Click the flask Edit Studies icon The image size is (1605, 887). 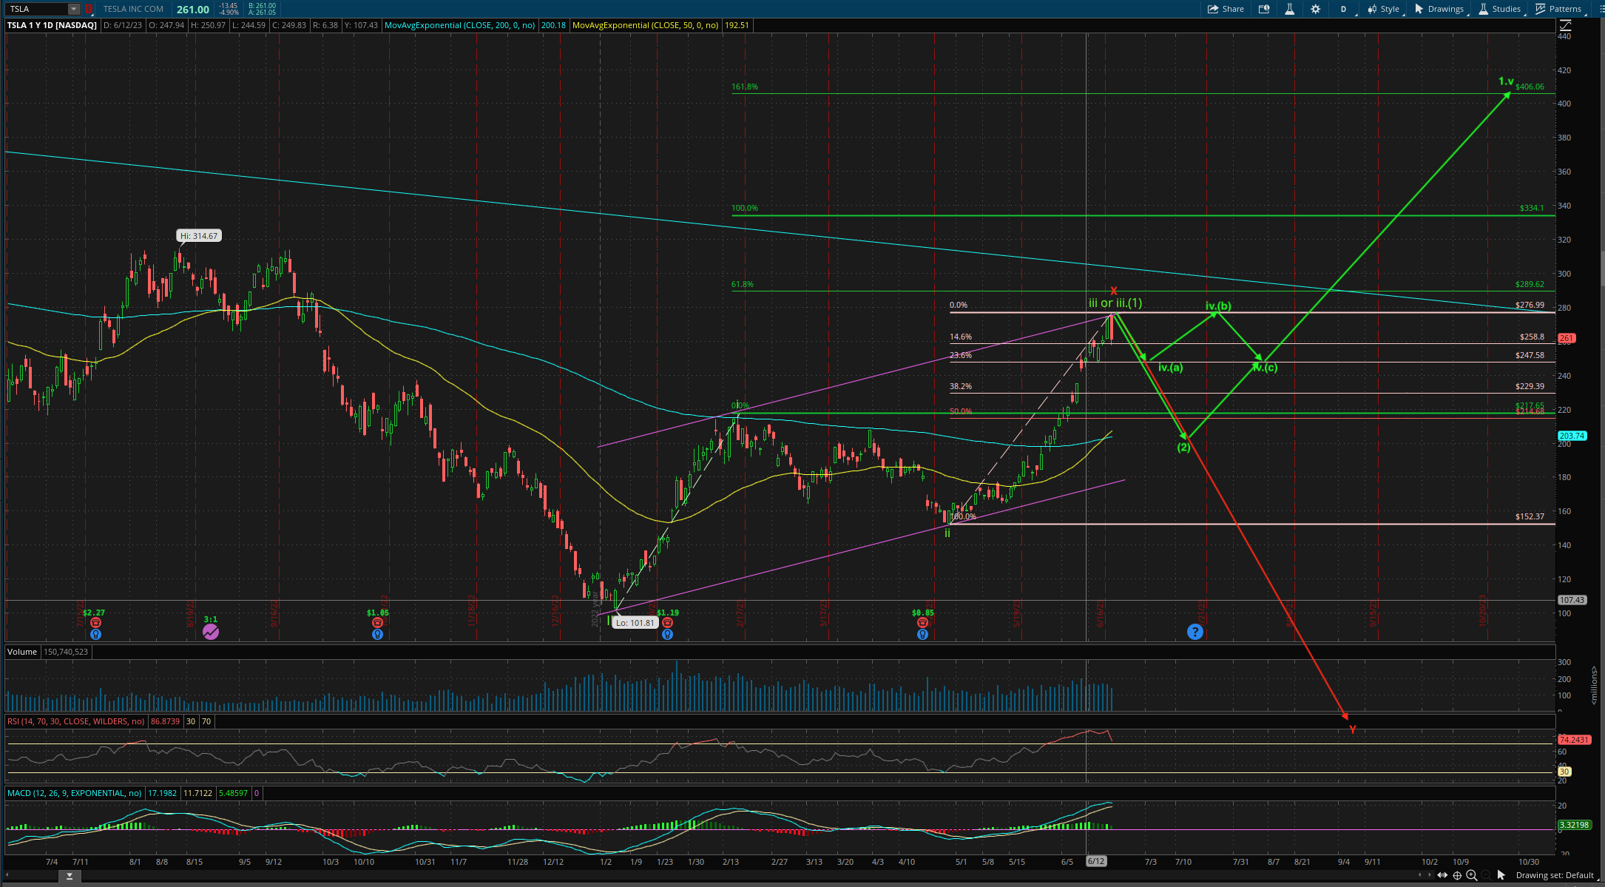[x=1289, y=9]
